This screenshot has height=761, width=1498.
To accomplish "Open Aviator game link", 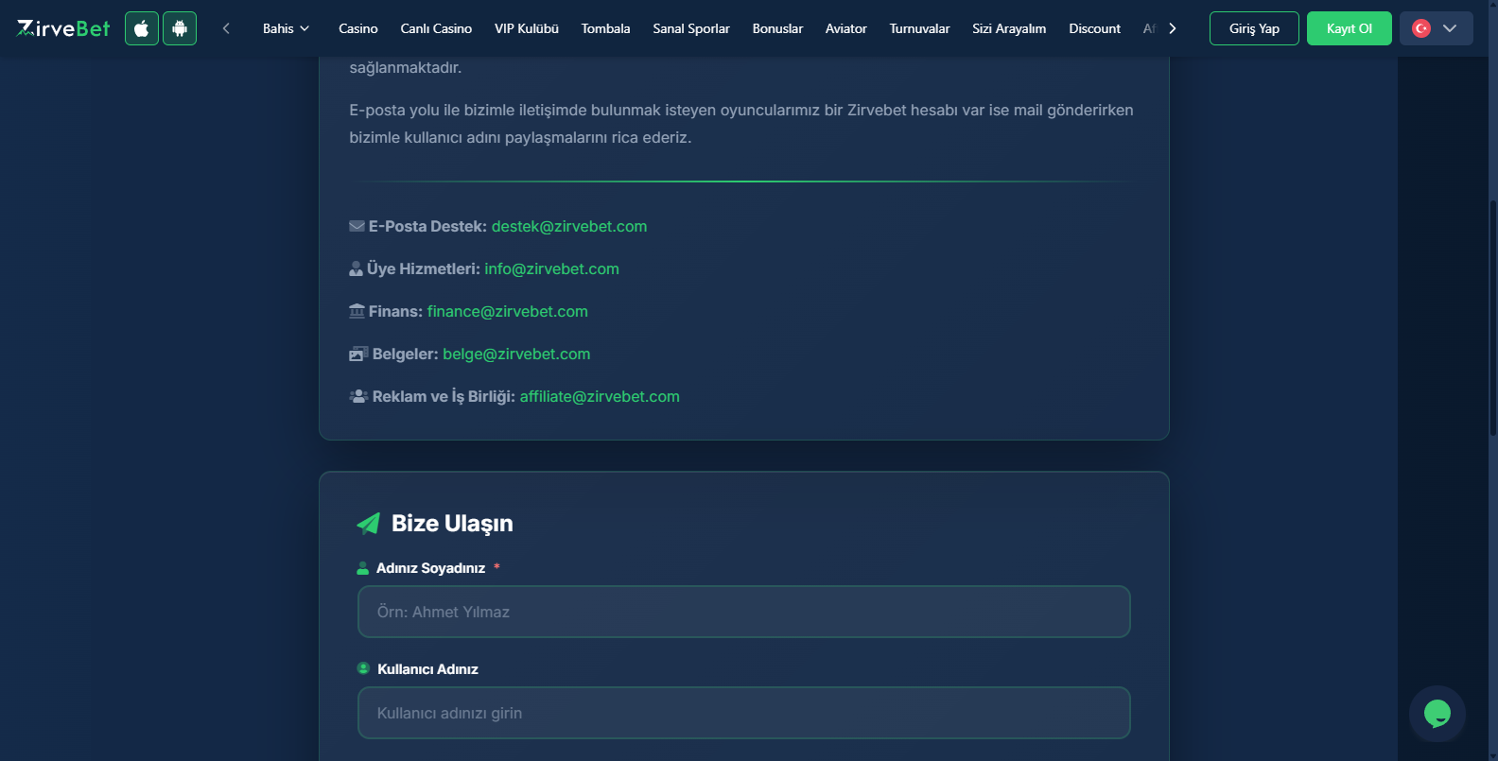I will coord(846,28).
